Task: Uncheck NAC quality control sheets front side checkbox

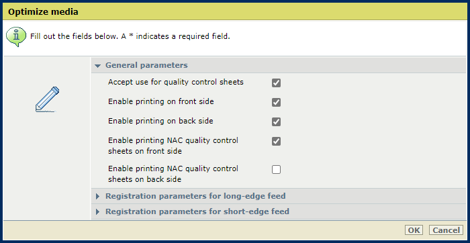Action: point(276,141)
